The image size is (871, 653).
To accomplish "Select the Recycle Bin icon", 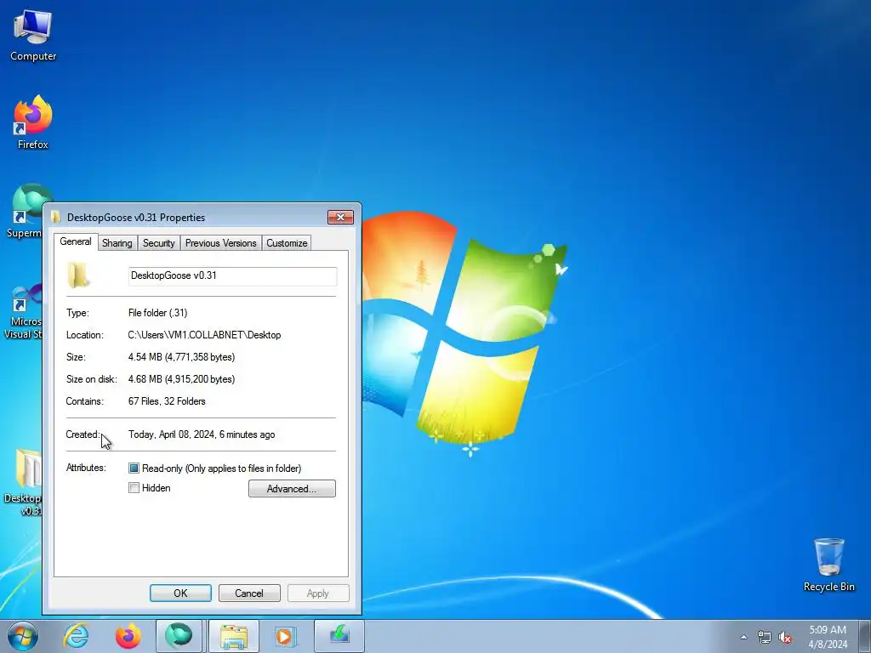I will [828, 565].
